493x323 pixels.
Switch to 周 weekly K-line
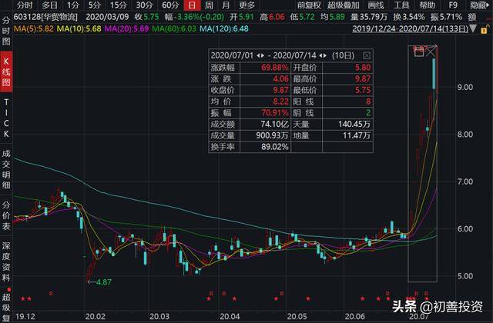click(x=209, y=5)
